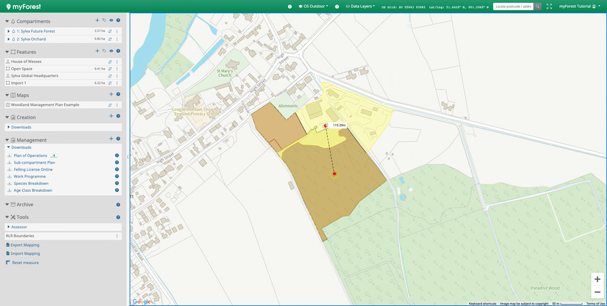The width and height of the screenshot is (607, 306).
Task: Collapse the Management section
Action: coord(7,140)
